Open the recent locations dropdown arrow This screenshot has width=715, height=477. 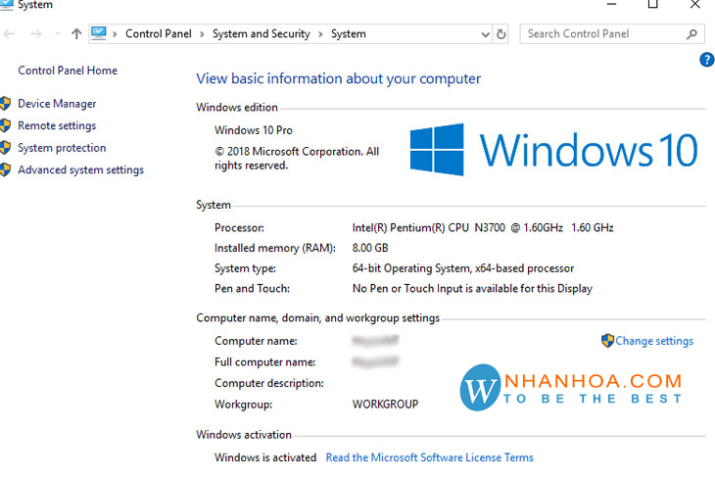58,33
